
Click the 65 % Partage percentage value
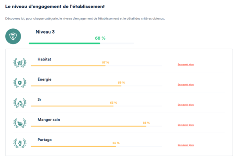click(116, 143)
